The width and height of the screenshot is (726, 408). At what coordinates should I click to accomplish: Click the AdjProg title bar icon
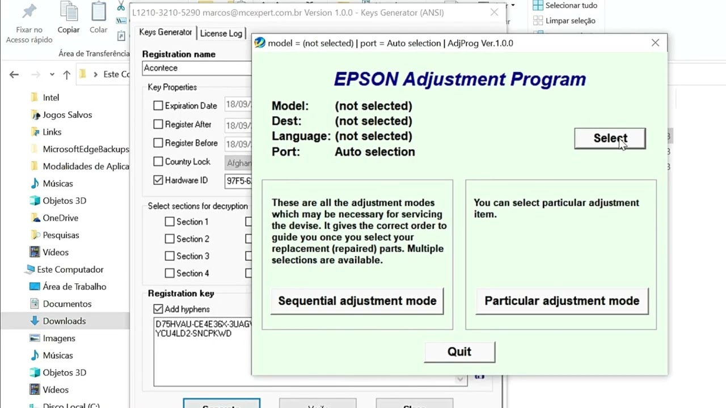coord(260,43)
